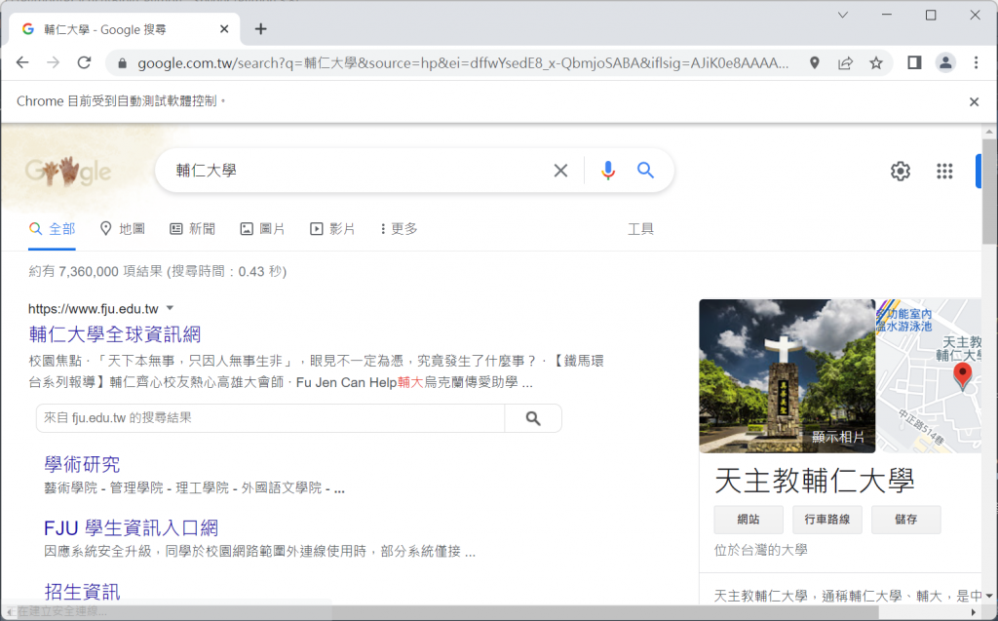
Task: Click the 天主教輔仁大學 panel title
Action: (x=814, y=481)
